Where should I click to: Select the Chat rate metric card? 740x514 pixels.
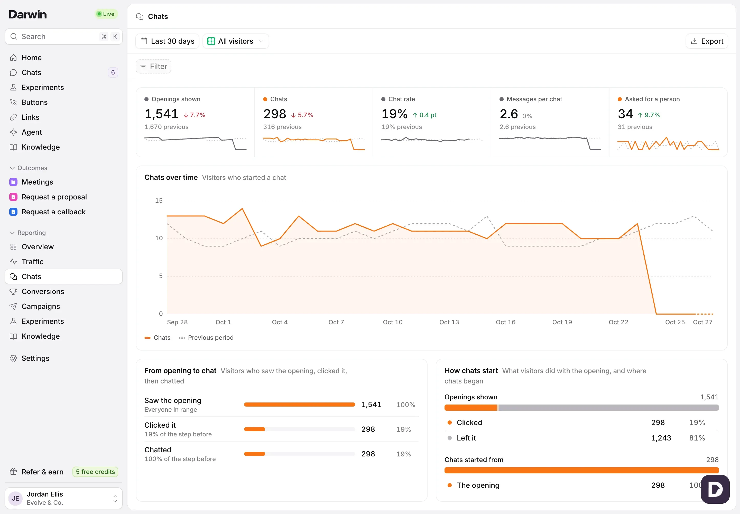[432, 122]
